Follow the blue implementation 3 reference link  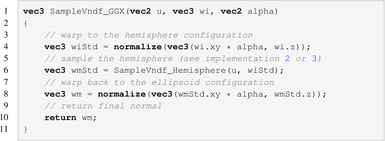(314, 59)
